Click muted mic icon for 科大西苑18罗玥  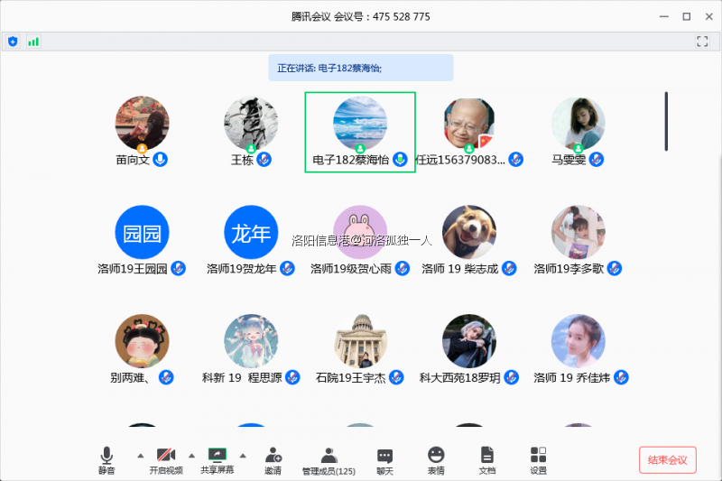pyautogui.click(x=511, y=377)
